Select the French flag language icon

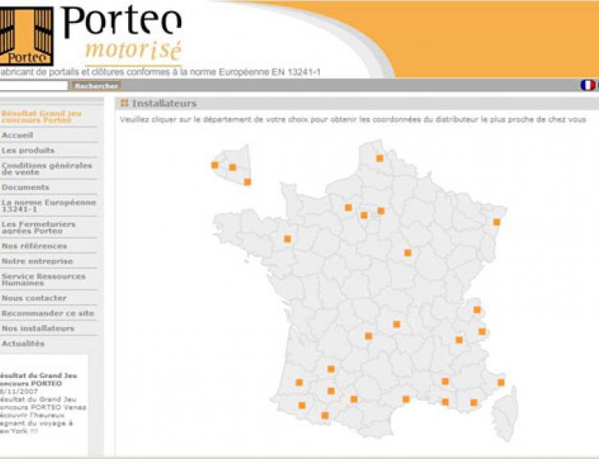coord(588,85)
